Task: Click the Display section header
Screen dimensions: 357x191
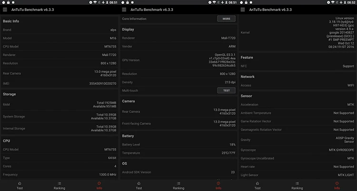Action: [128, 30]
